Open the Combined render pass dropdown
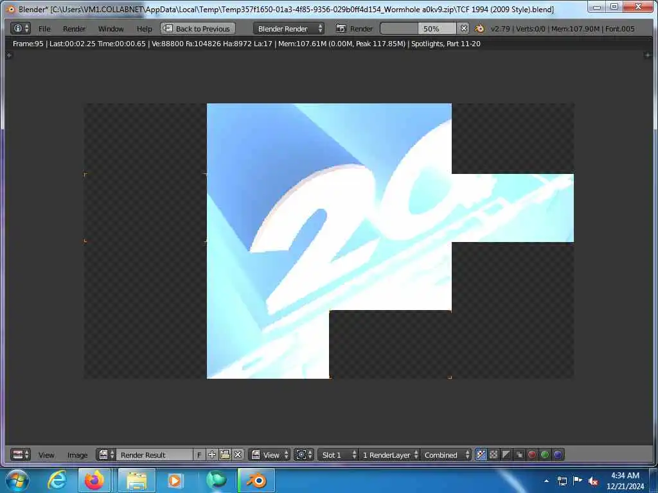658x493 pixels. 446,454
